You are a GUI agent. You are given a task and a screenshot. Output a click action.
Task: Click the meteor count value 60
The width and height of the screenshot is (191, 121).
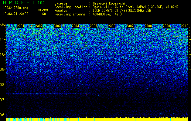pos(44,14)
